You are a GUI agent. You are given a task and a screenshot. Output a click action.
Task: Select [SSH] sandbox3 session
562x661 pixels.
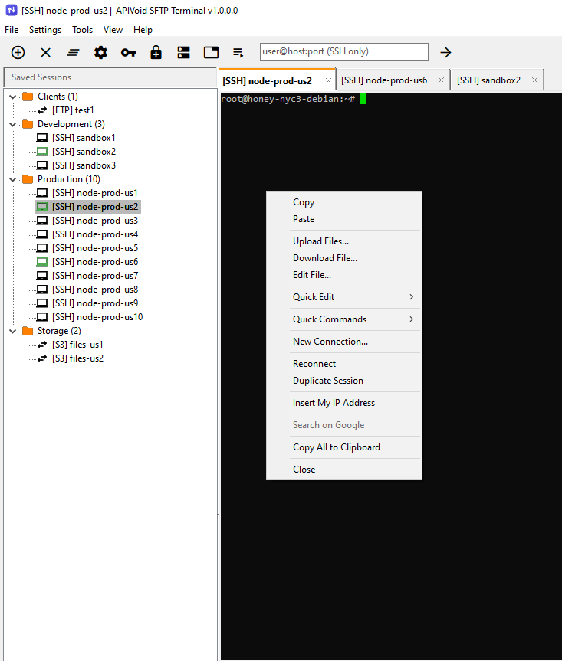84,165
